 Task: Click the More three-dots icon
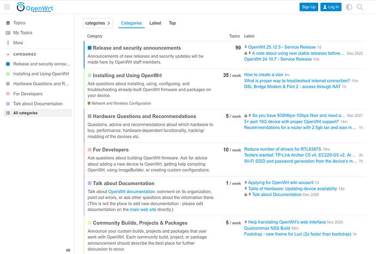coord(8,43)
